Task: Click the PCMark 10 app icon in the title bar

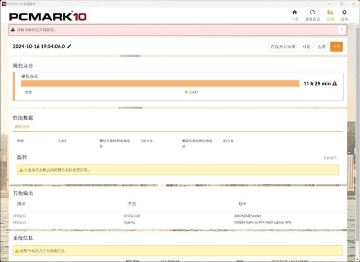Action: pyautogui.click(x=4, y=3)
